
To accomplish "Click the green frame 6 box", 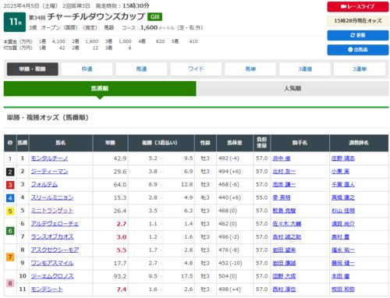I will tap(10, 231).
